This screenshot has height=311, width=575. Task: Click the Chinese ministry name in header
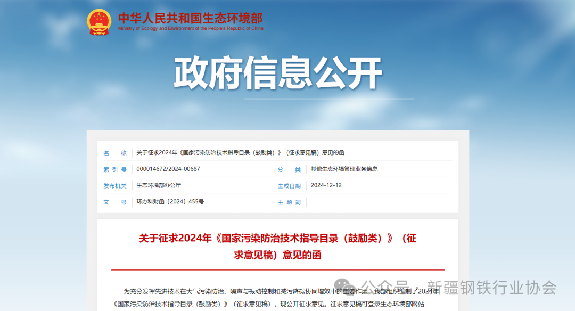tap(190, 17)
